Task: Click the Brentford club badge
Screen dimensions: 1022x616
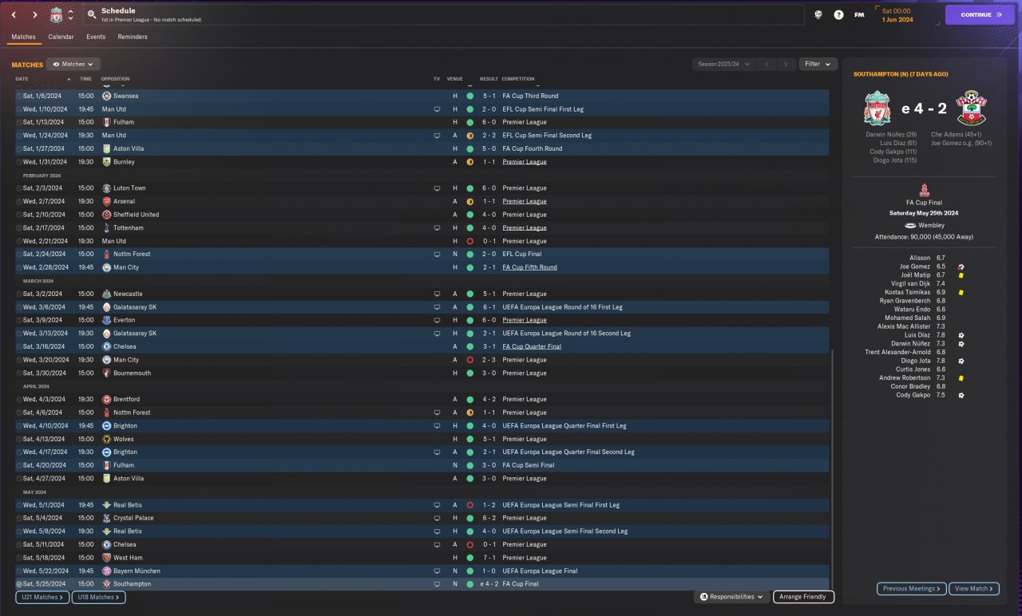Action: click(x=106, y=399)
